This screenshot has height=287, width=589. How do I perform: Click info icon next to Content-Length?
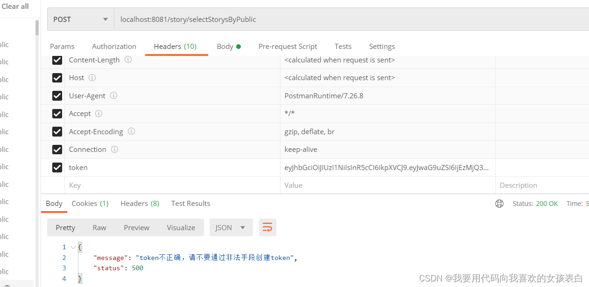point(128,60)
